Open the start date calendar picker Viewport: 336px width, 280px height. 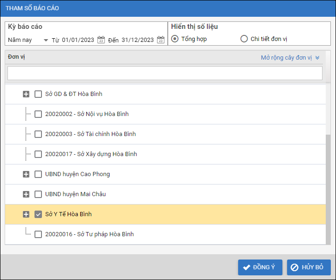click(101, 40)
